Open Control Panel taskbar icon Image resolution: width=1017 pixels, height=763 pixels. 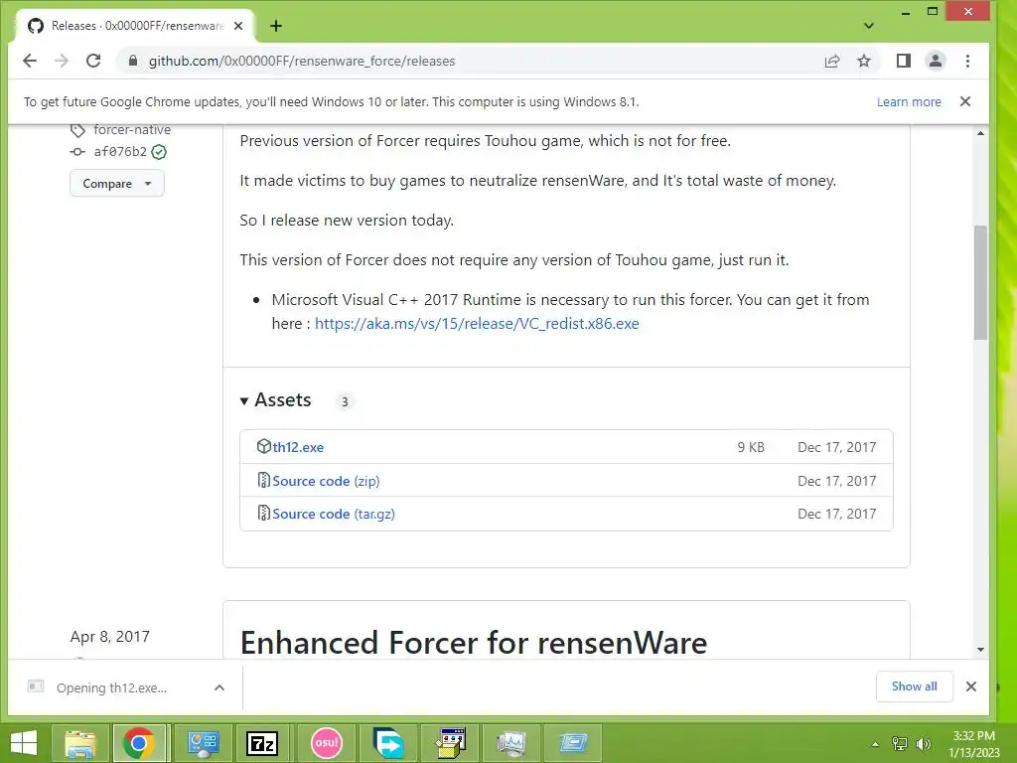(203, 743)
